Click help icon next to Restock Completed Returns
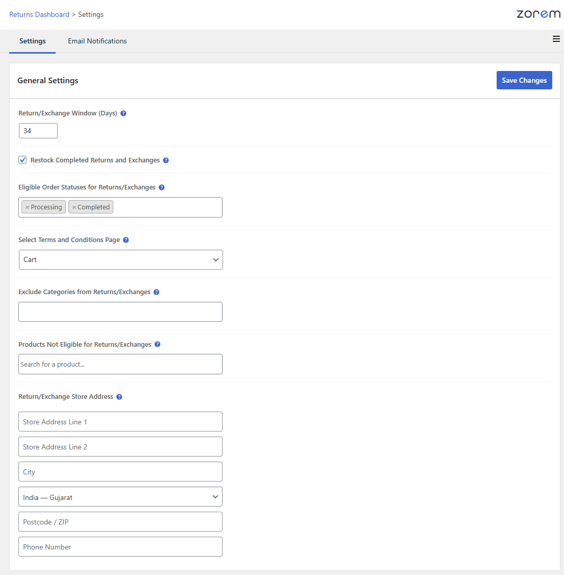 point(166,160)
